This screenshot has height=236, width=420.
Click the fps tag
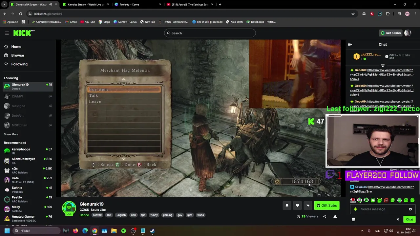pos(143,215)
